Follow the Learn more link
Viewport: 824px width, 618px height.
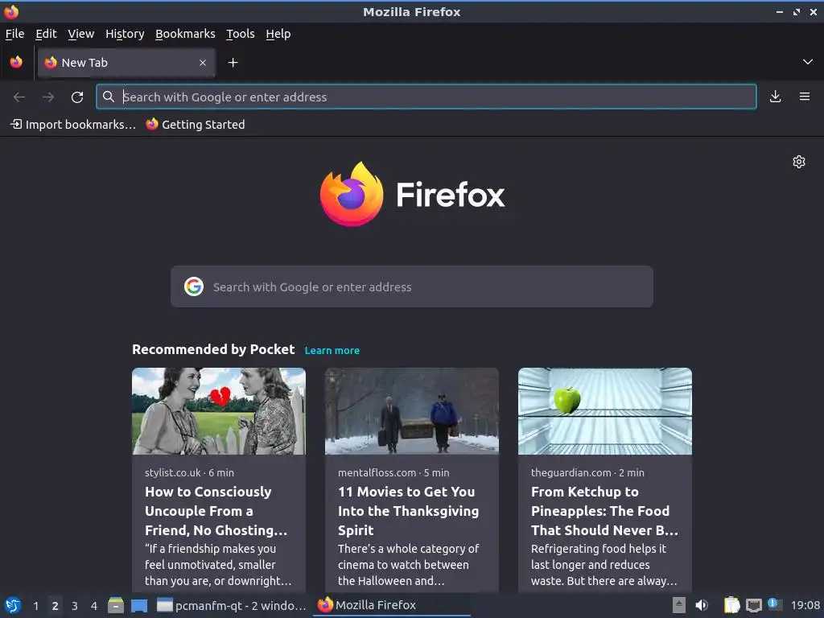[x=332, y=351]
